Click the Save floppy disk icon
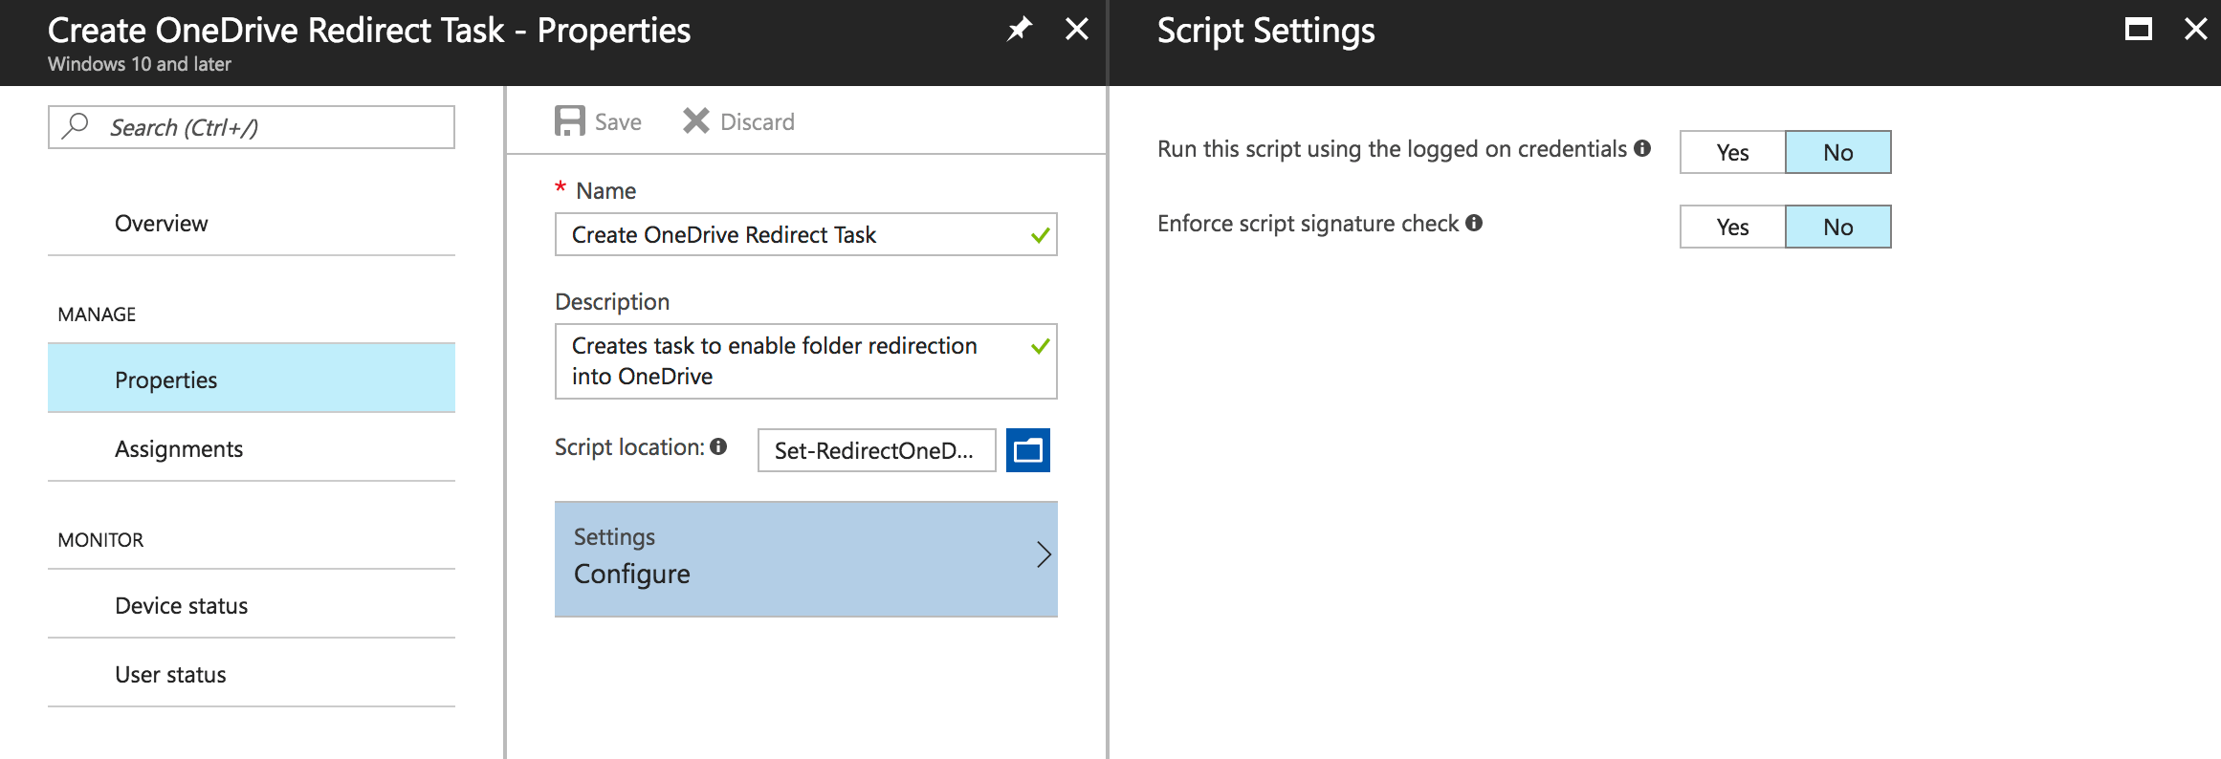The image size is (2221, 759). [x=570, y=121]
